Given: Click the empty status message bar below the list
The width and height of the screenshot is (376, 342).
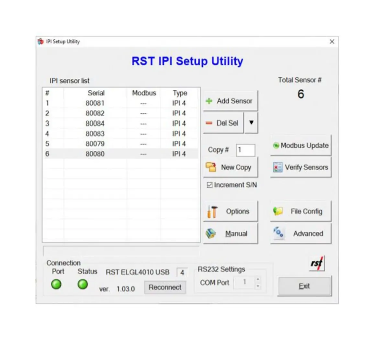Looking at the screenshot, I should [121, 251].
